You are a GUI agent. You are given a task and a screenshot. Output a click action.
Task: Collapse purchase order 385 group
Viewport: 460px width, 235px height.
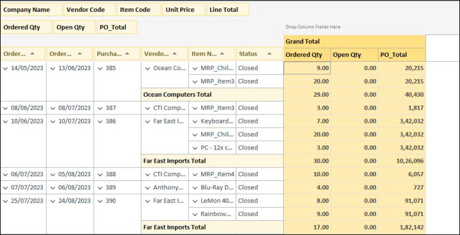100,68
